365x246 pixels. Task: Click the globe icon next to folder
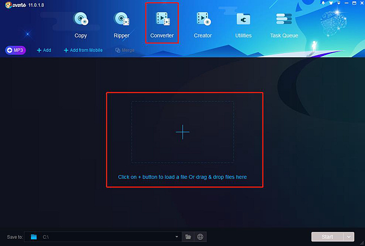coord(200,237)
